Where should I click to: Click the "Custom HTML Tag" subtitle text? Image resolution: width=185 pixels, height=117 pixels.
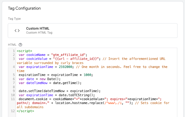(x=39, y=33)
